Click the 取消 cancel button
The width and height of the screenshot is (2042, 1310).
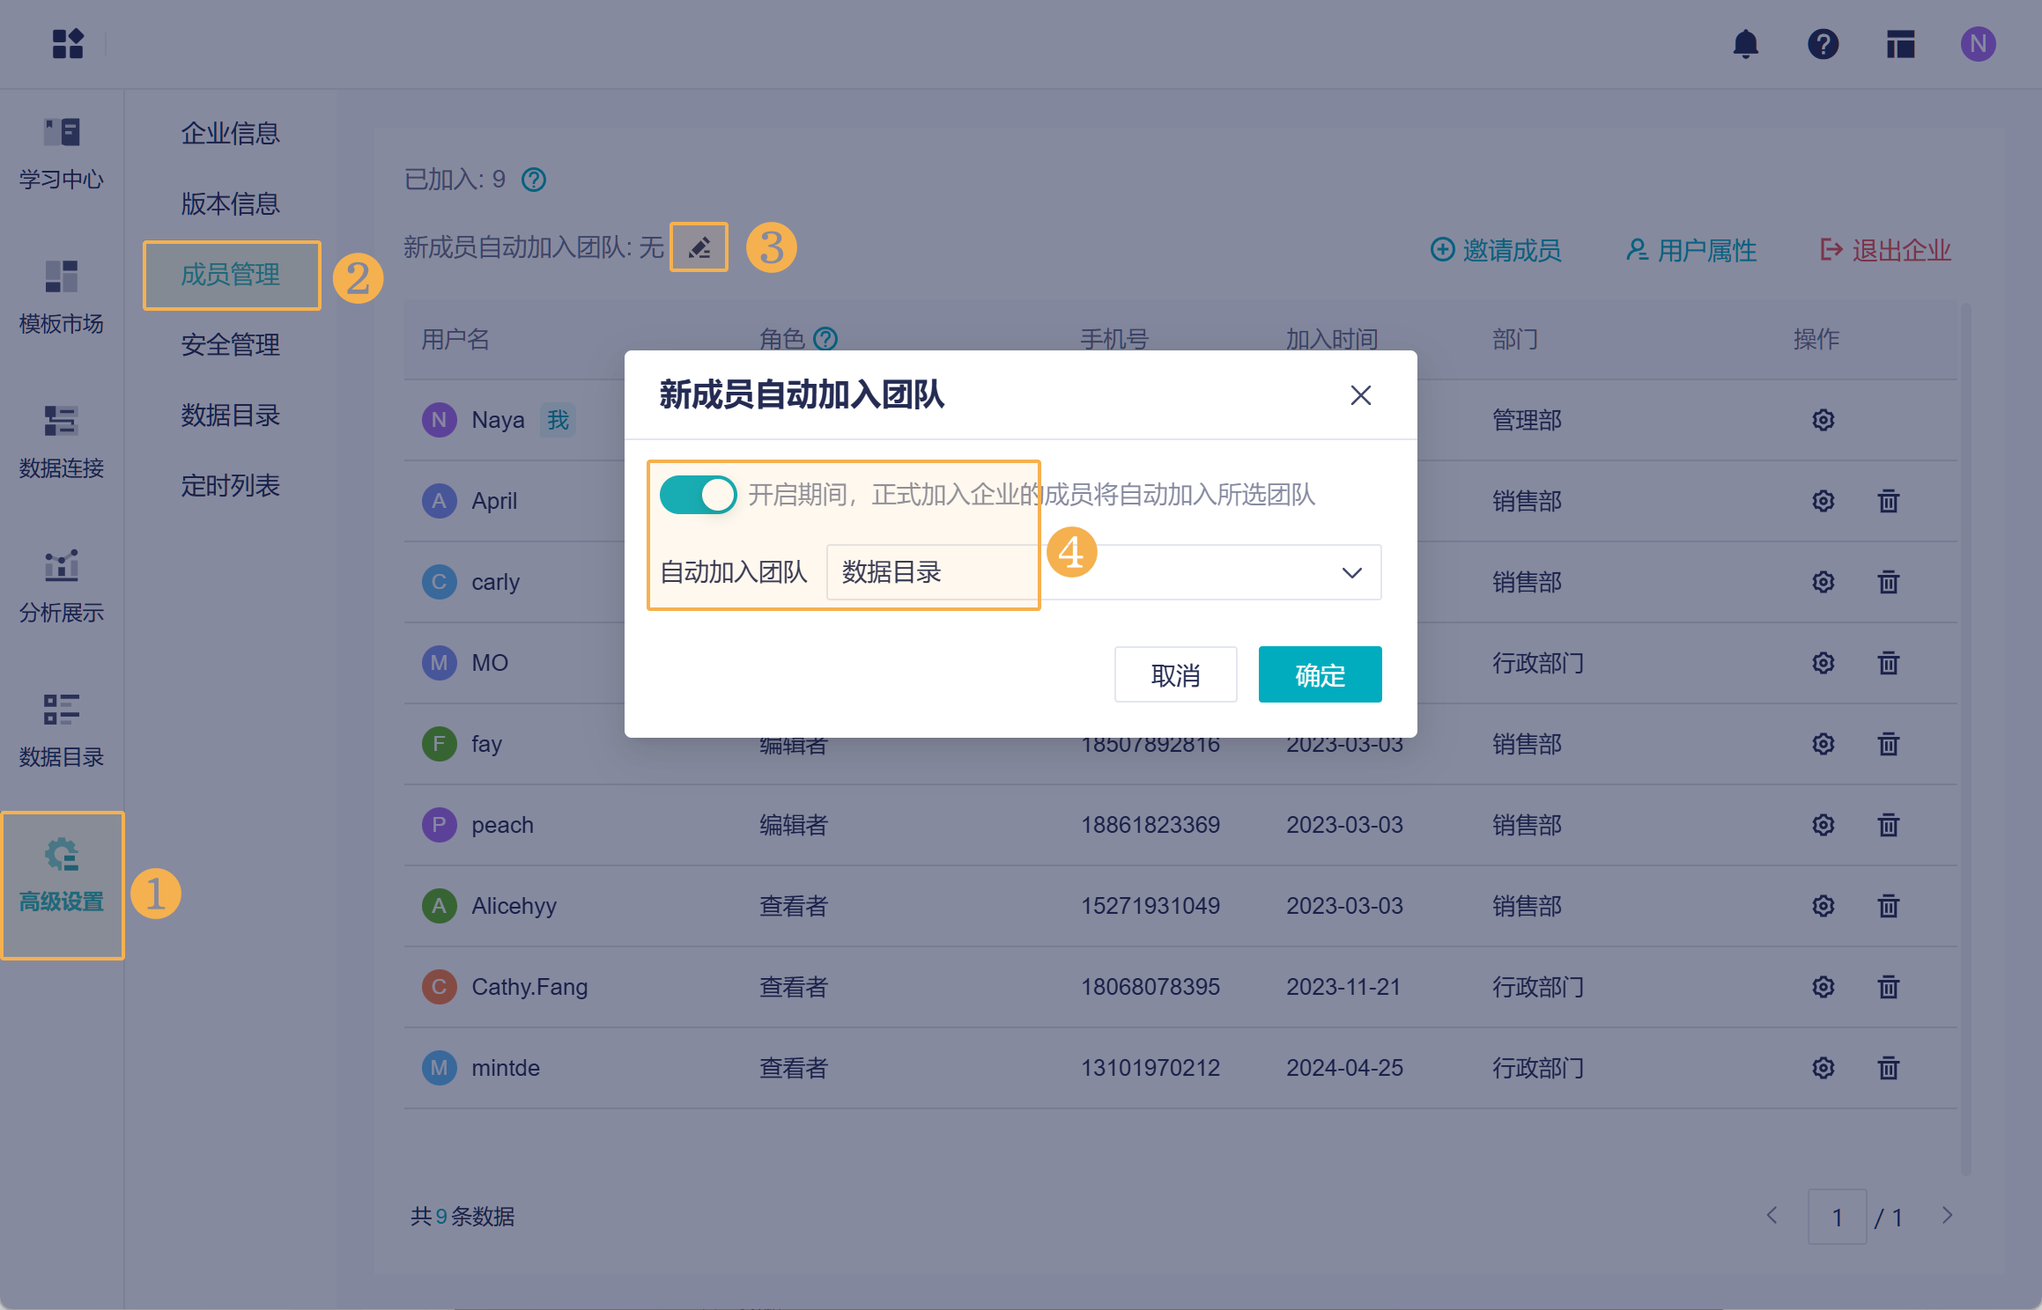pyautogui.click(x=1175, y=675)
